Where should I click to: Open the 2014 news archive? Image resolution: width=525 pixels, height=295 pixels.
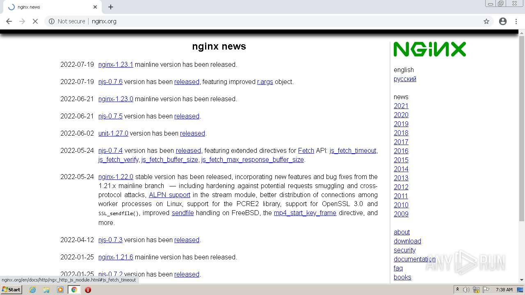pos(401,169)
